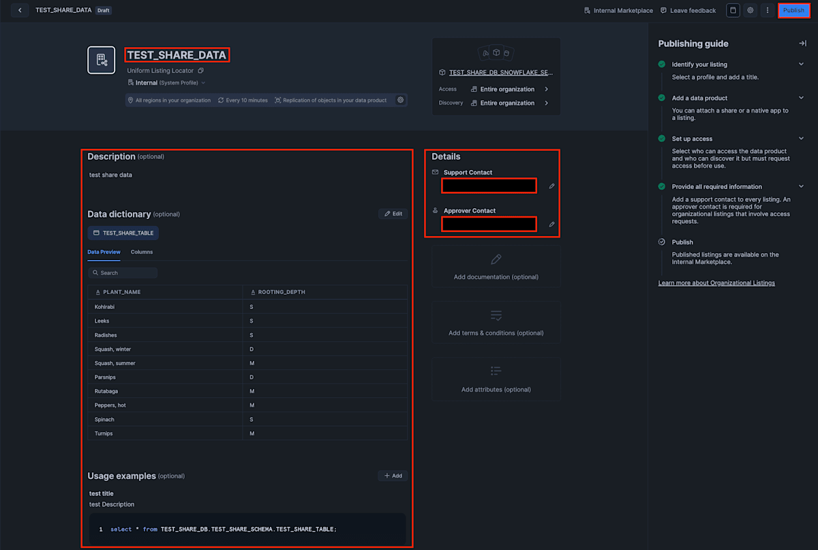Click Add terms & conditions (optional) card
The image size is (818, 550).
click(x=496, y=322)
